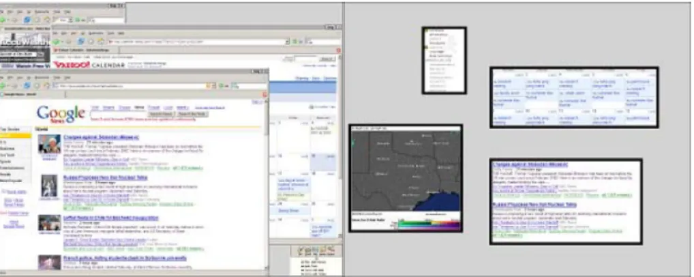Click Home icon in Yahoo Calendar window
694x277 pixels.
(x=101, y=42)
